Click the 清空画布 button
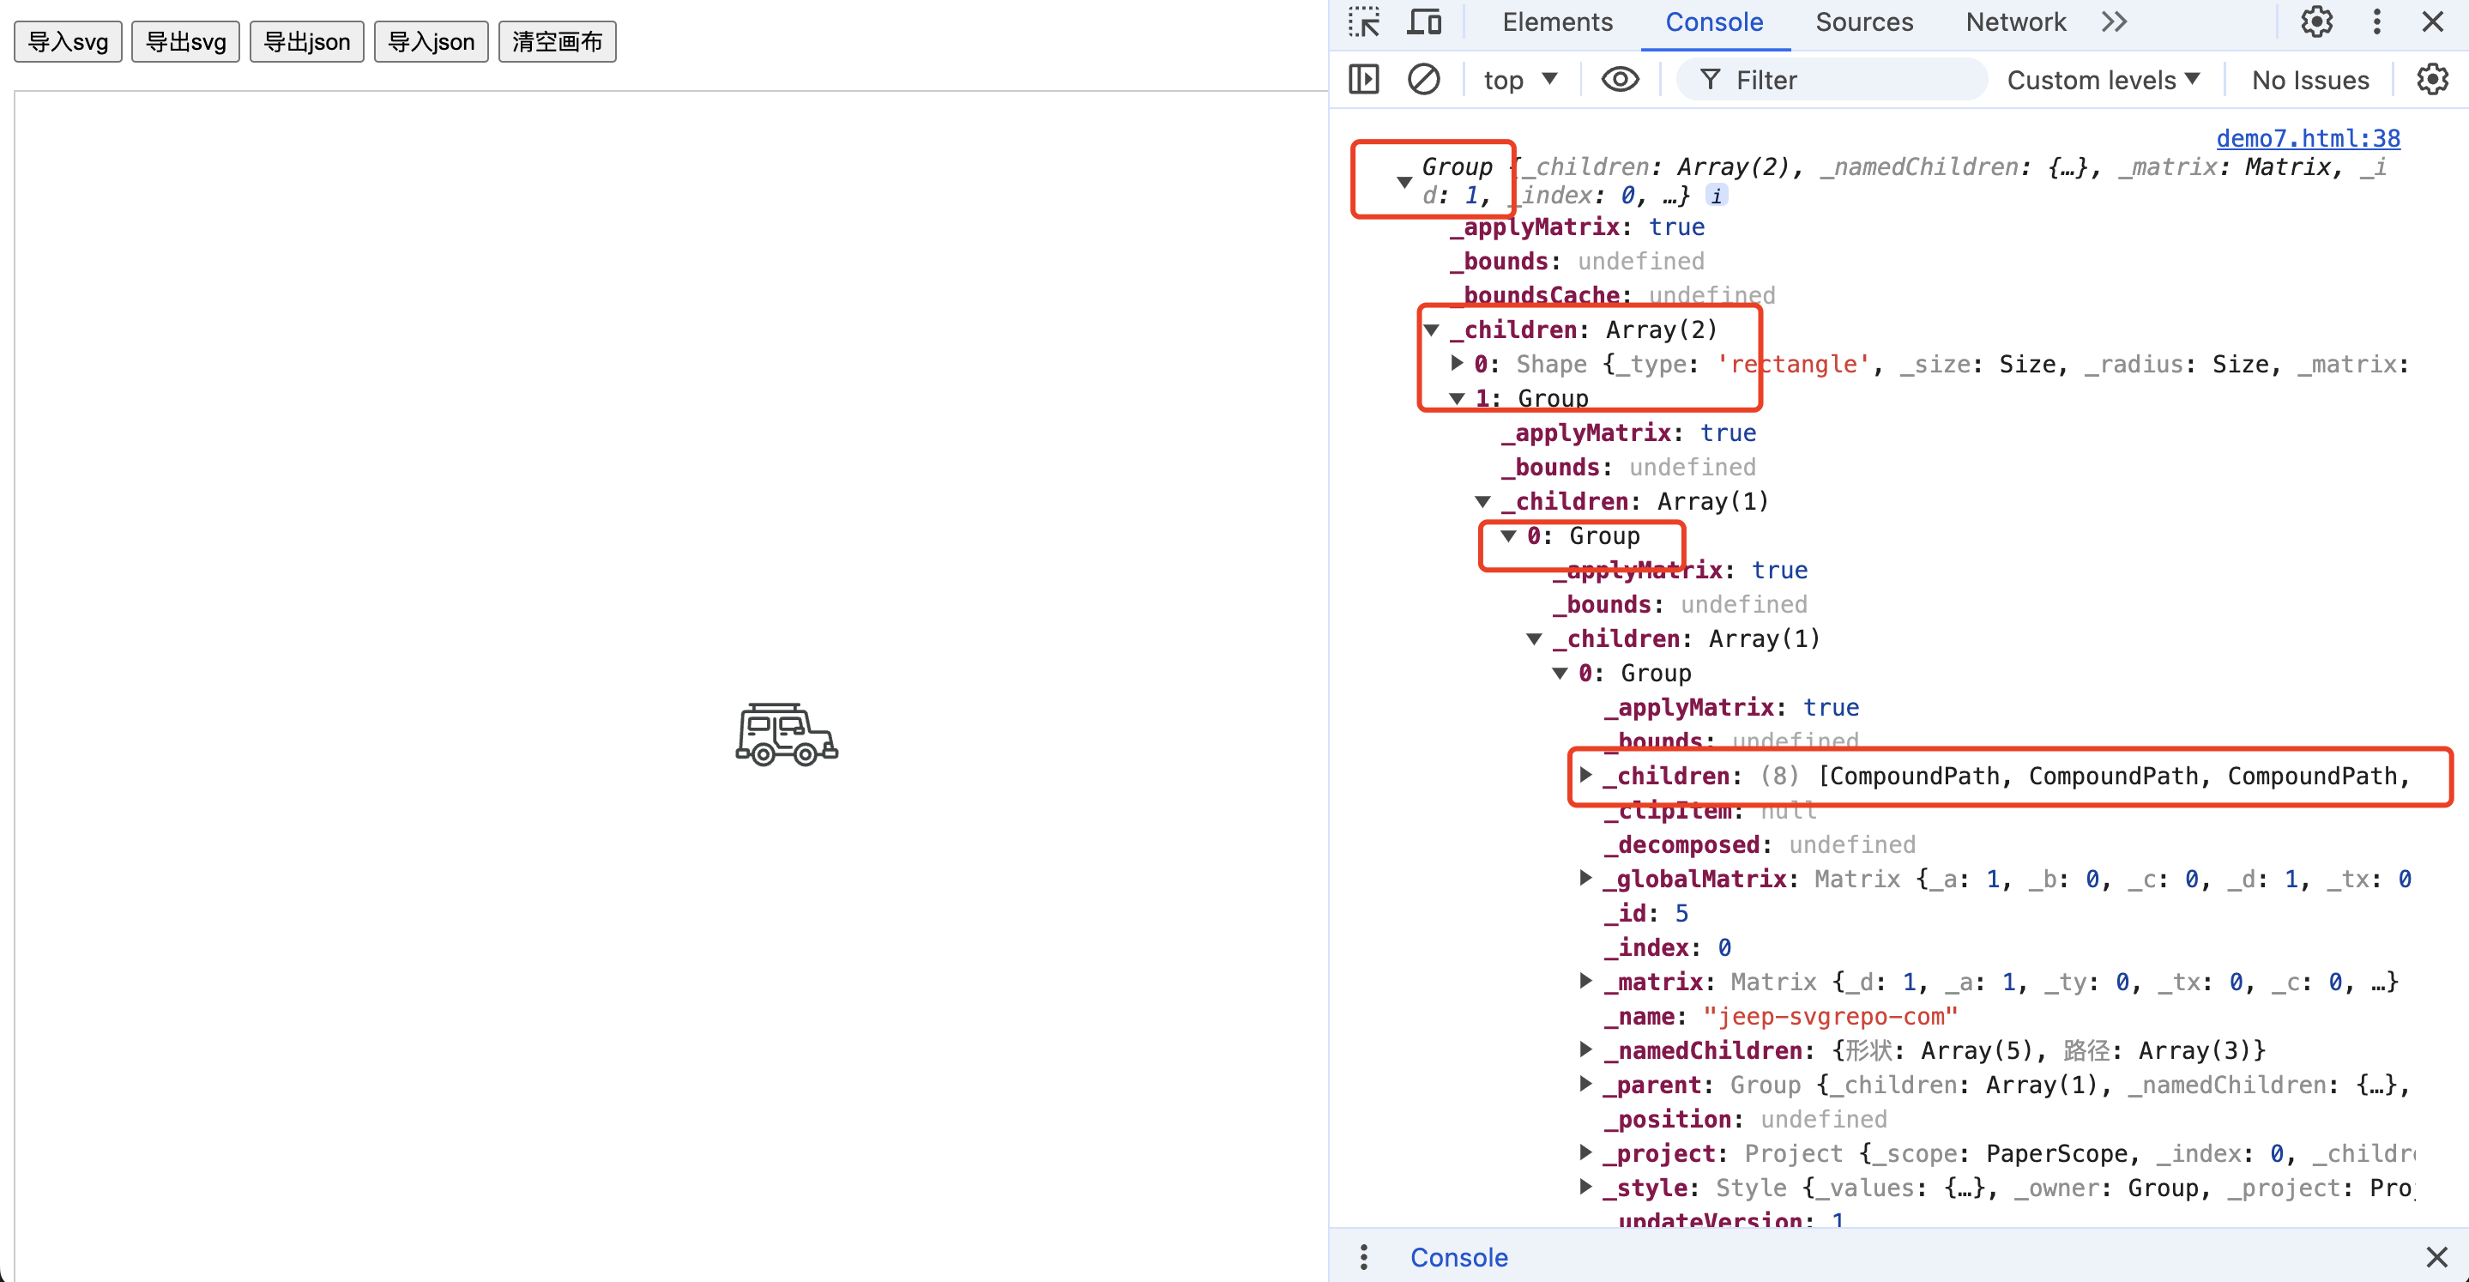Viewport: 2469px width, 1282px height. tap(557, 41)
